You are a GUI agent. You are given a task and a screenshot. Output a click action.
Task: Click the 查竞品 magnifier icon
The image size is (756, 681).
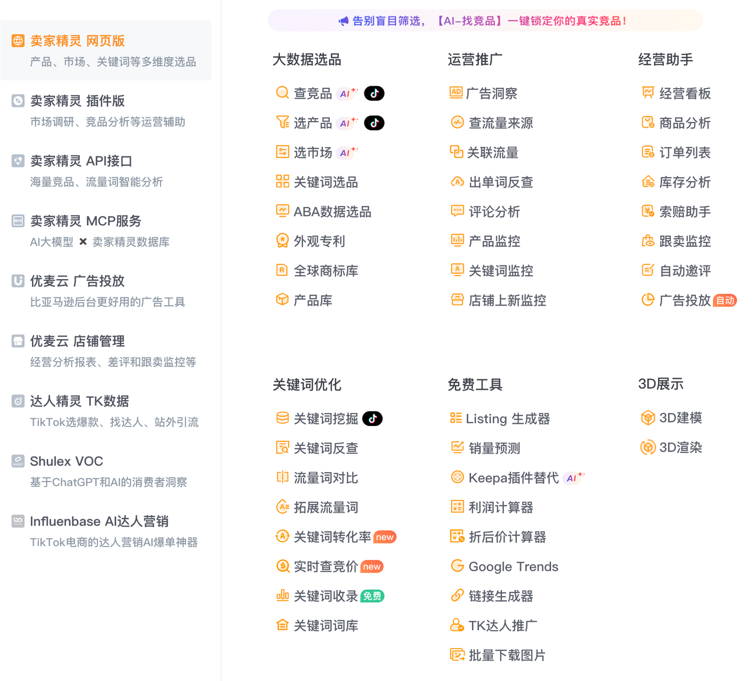point(282,93)
